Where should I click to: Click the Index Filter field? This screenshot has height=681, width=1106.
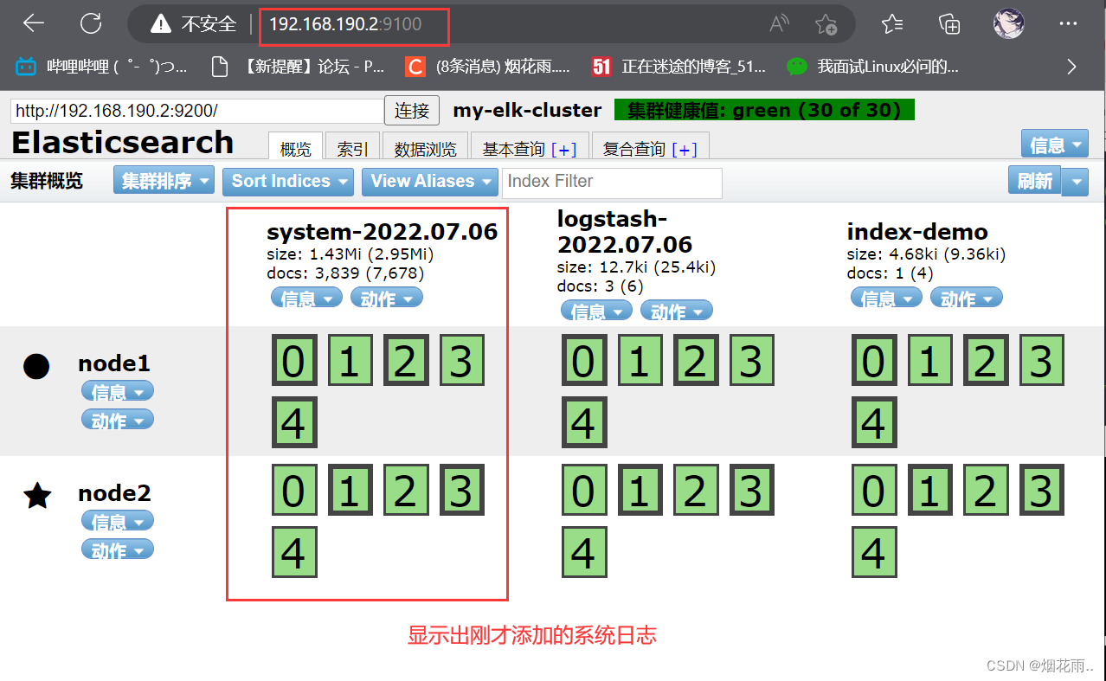pos(612,182)
